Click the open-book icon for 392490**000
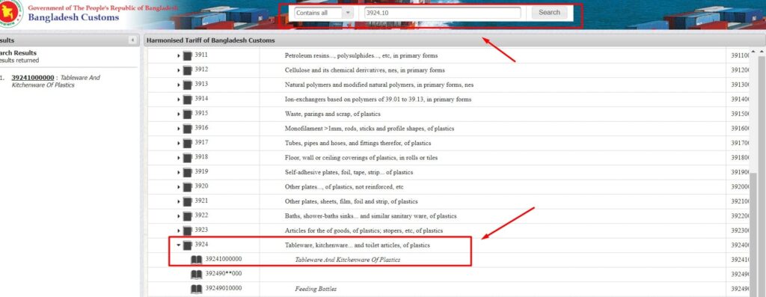Image resolution: width=766 pixels, height=297 pixels. coord(197,275)
